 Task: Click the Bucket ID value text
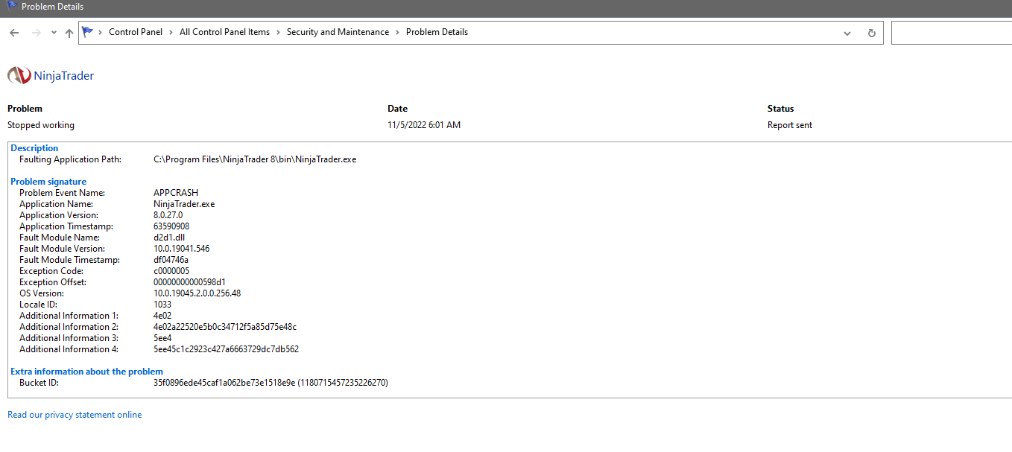coord(271,383)
